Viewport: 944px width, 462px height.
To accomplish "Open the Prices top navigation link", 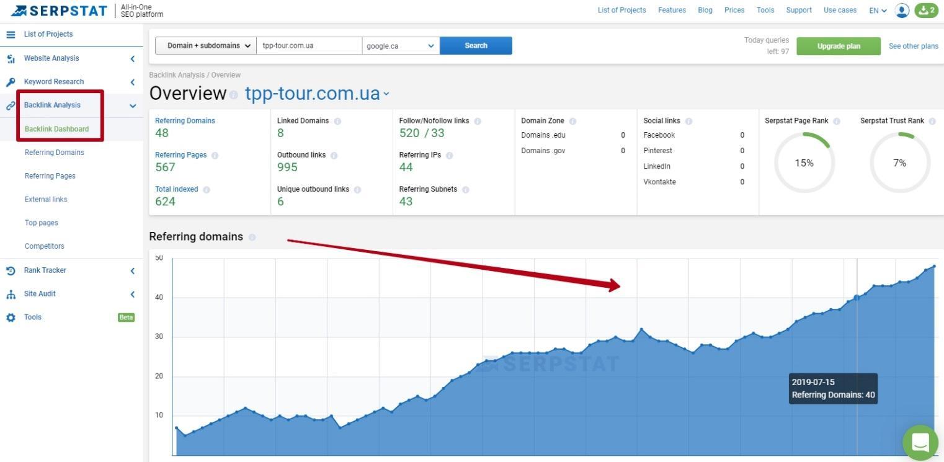I will click(734, 10).
